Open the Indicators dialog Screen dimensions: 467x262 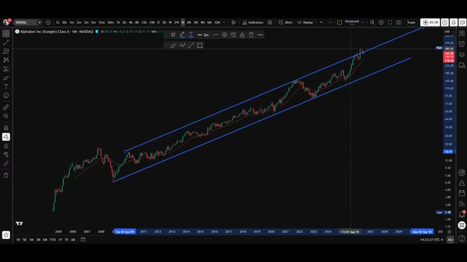pos(253,23)
